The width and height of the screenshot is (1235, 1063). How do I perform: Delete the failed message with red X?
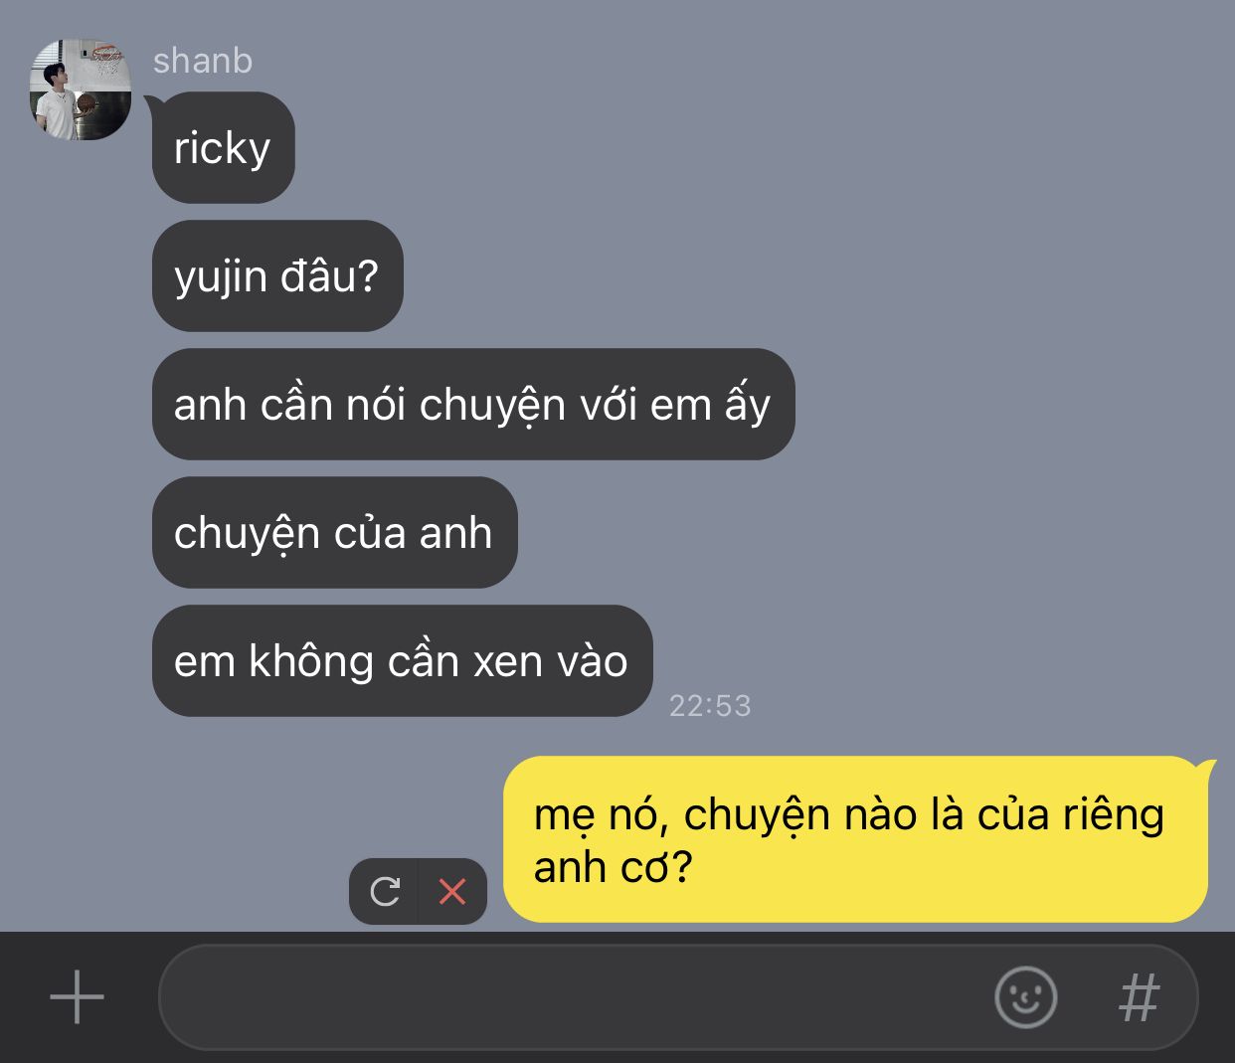(x=452, y=891)
